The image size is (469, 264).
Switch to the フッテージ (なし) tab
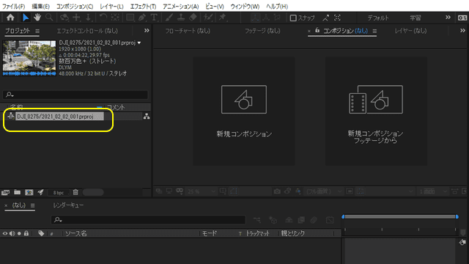[262, 31]
